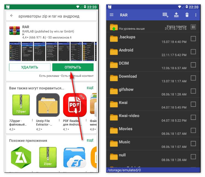This screenshot has height=177, width=205.
Task: Open the .backups folder icon
Action: click(114, 39)
